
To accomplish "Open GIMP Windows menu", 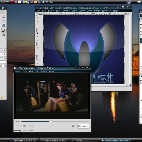I will pyautogui.click(x=106, y=11).
